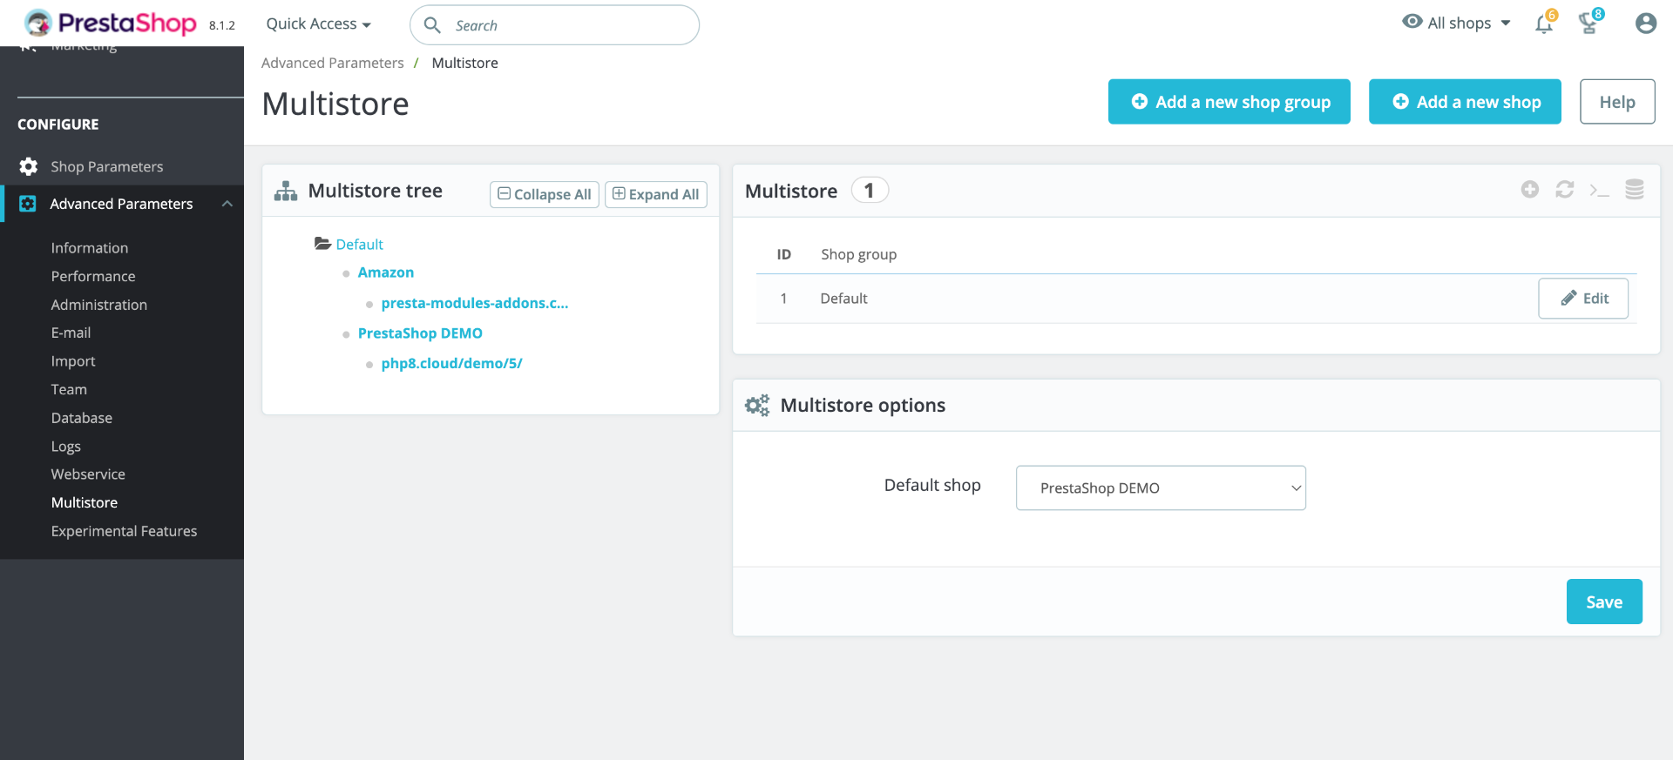Open Shop Parameters in sidebar
This screenshot has height=760, width=1673.
point(106,166)
